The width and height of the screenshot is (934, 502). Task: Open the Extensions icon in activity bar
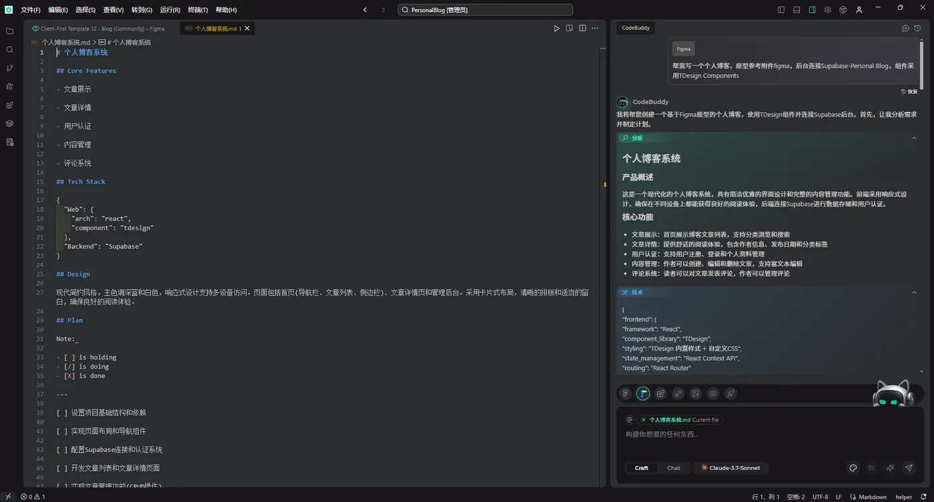9,105
